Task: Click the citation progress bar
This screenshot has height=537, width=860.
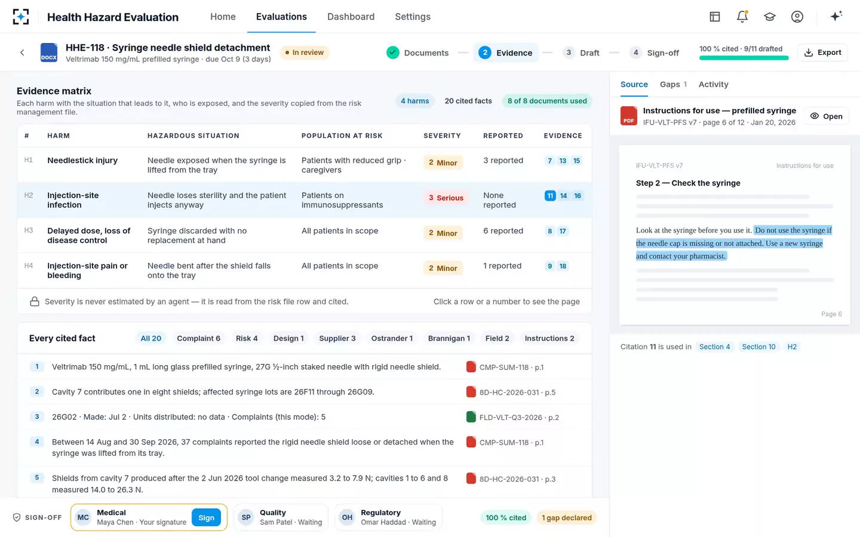Action: pyautogui.click(x=744, y=58)
